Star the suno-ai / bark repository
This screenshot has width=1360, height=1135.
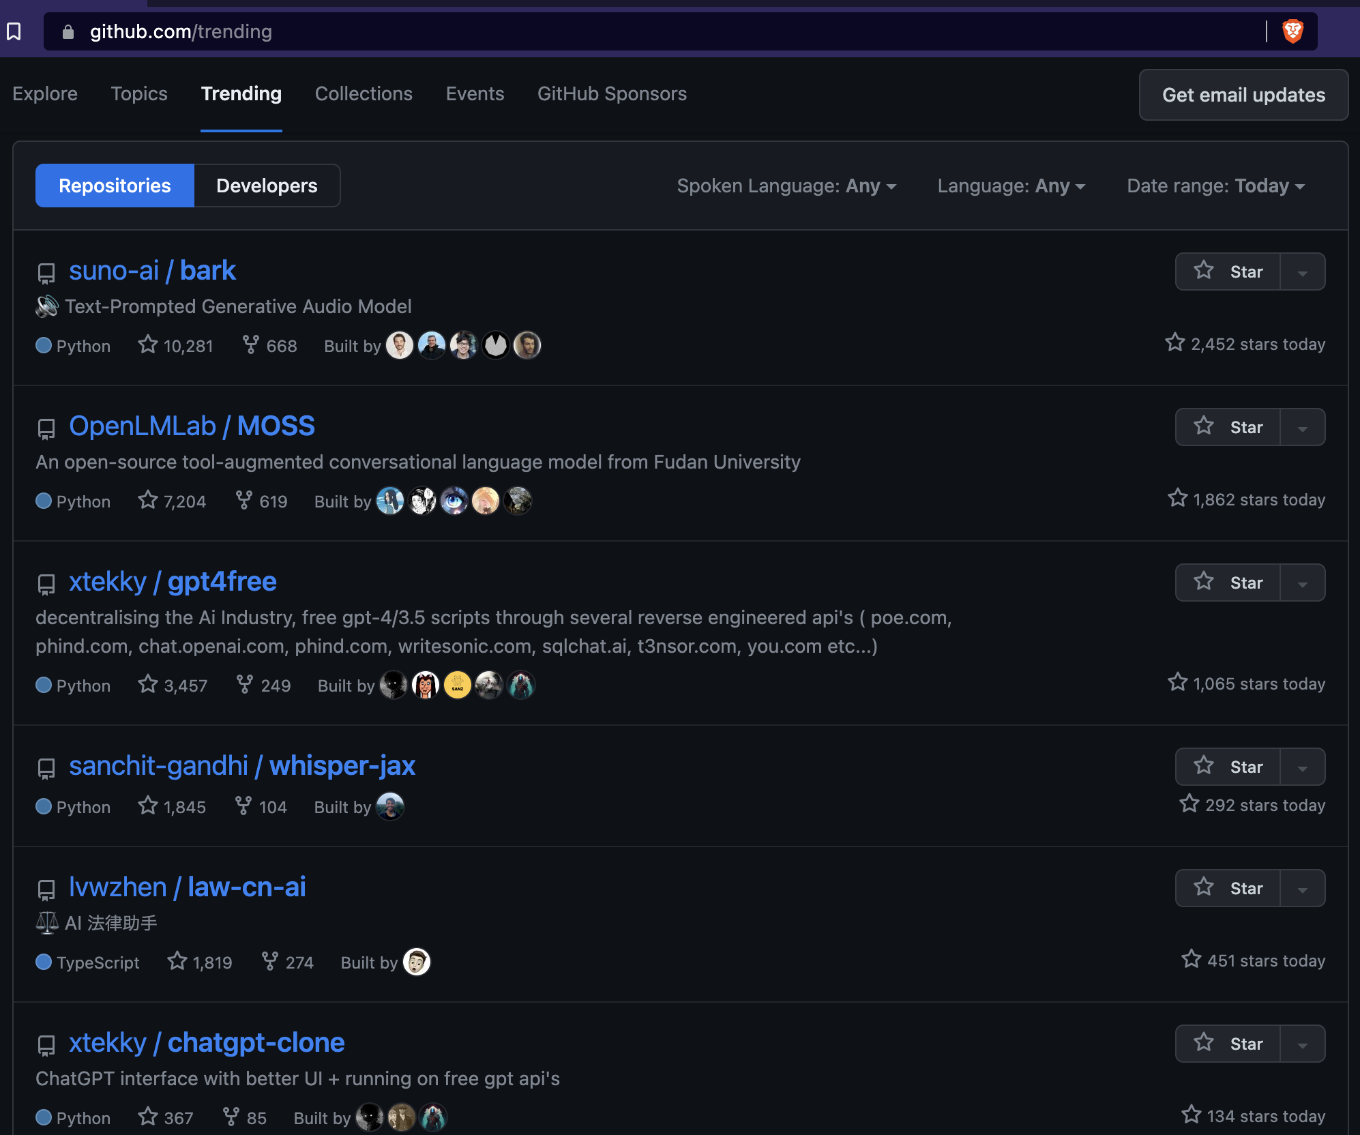[x=1228, y=271]
